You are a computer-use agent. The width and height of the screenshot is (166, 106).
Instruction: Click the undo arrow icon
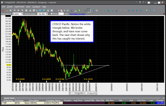93,10
